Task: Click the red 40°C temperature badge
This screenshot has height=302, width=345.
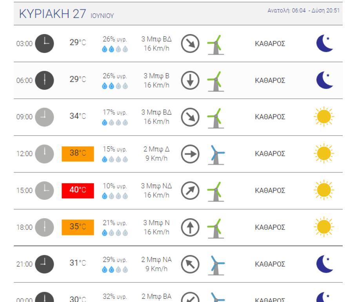Action: (x=78, y=190)
